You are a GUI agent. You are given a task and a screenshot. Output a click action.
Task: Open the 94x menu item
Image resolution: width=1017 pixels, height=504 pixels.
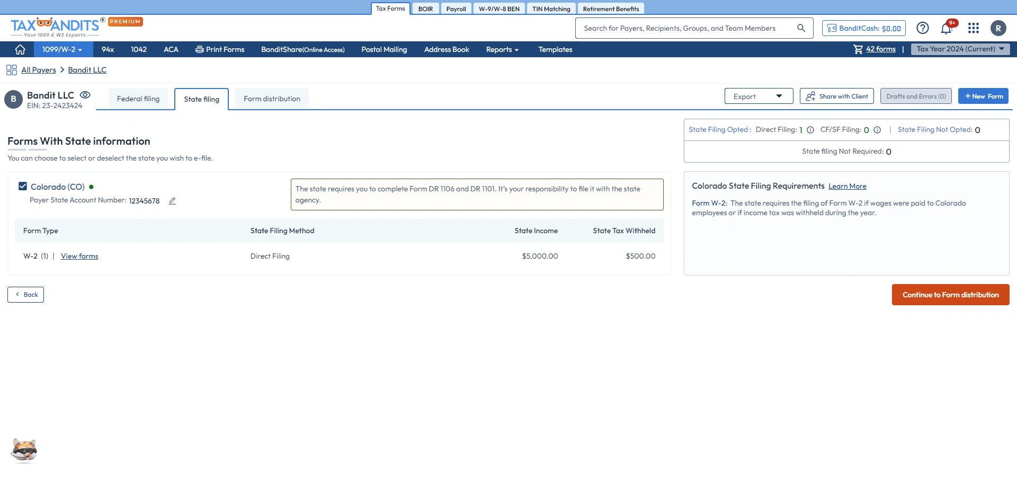coord(108,49)
